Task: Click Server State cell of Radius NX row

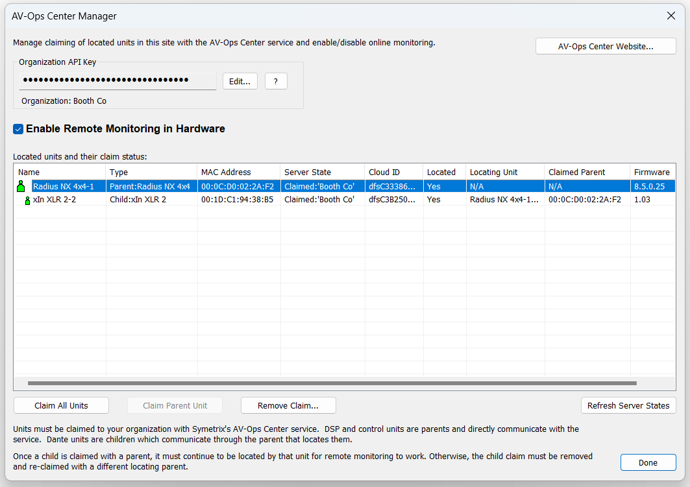Action: point(319,186)
